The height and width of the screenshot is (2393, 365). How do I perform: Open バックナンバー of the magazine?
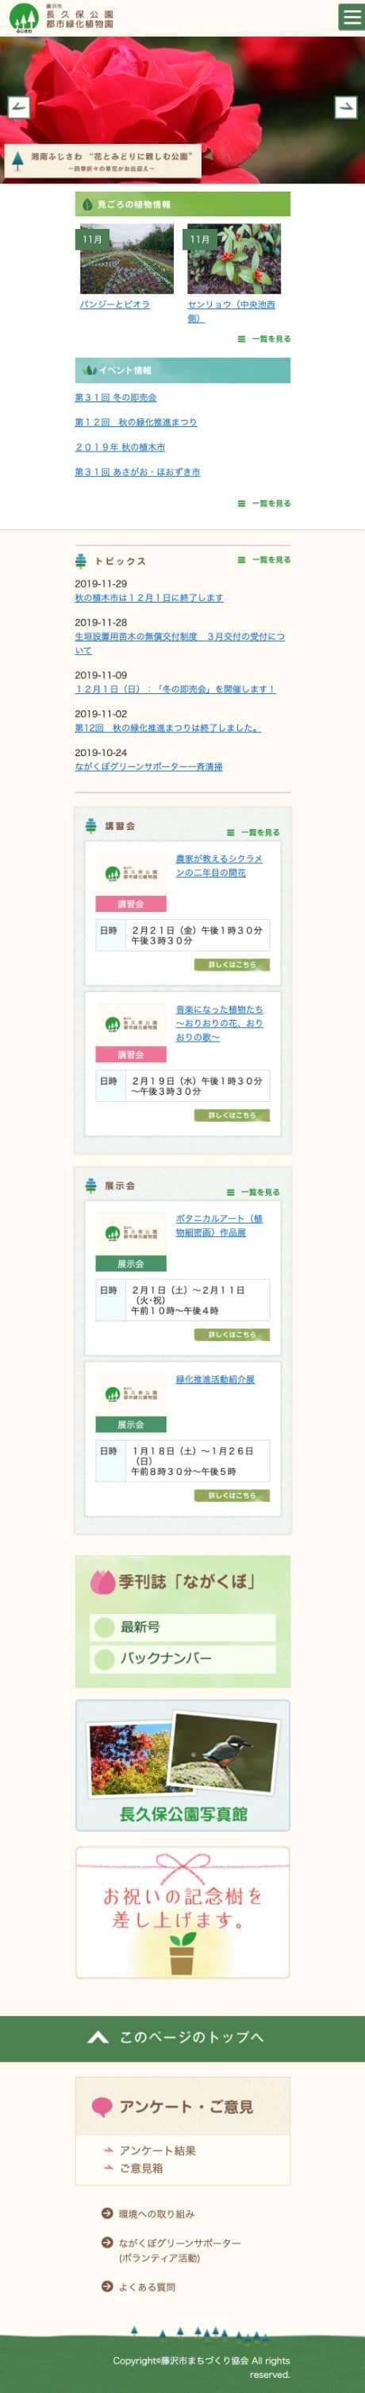(182, 1658)
